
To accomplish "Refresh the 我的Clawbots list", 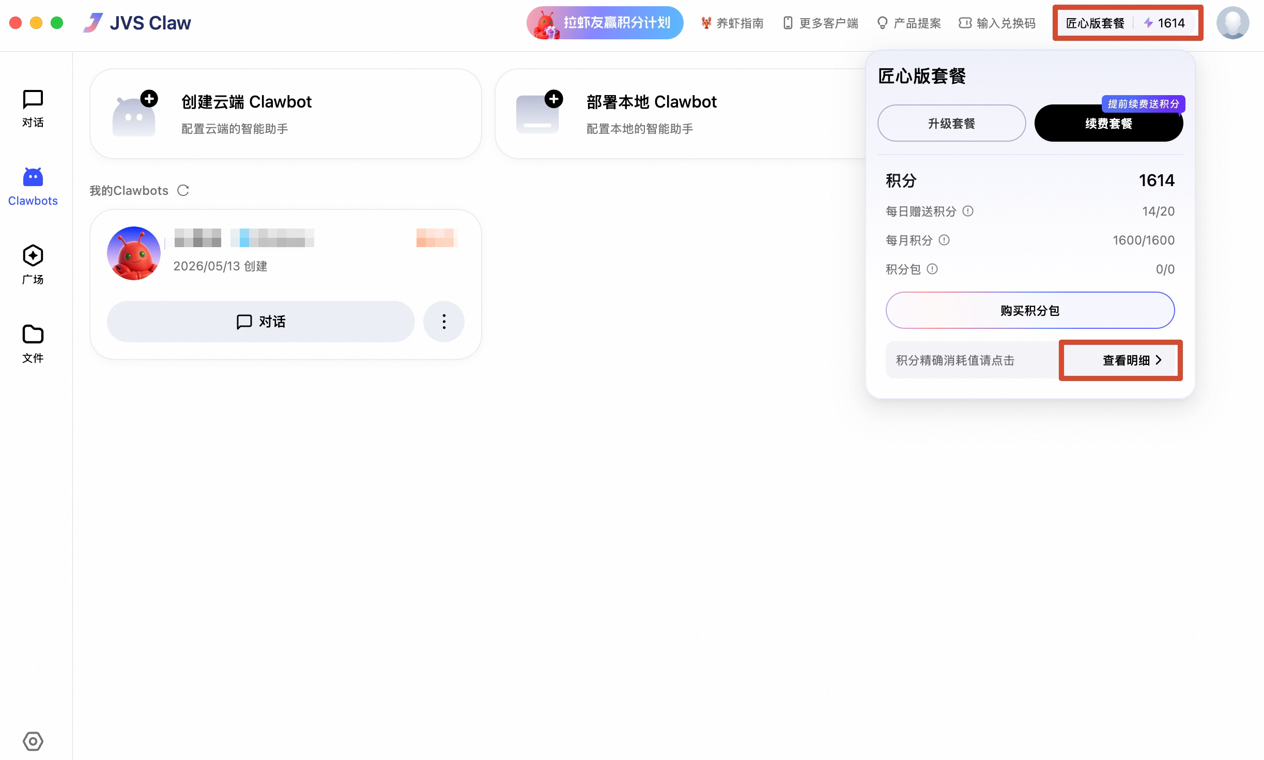I will (183, 190).
